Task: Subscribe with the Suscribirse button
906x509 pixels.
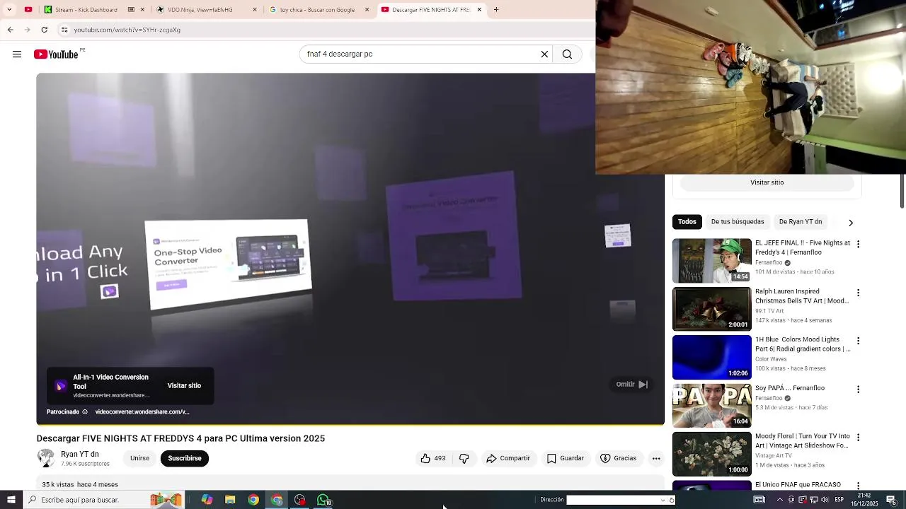Action: 185,458
